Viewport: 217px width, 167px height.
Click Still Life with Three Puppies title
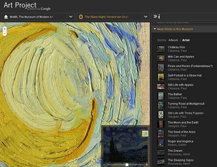pos(186,113)
